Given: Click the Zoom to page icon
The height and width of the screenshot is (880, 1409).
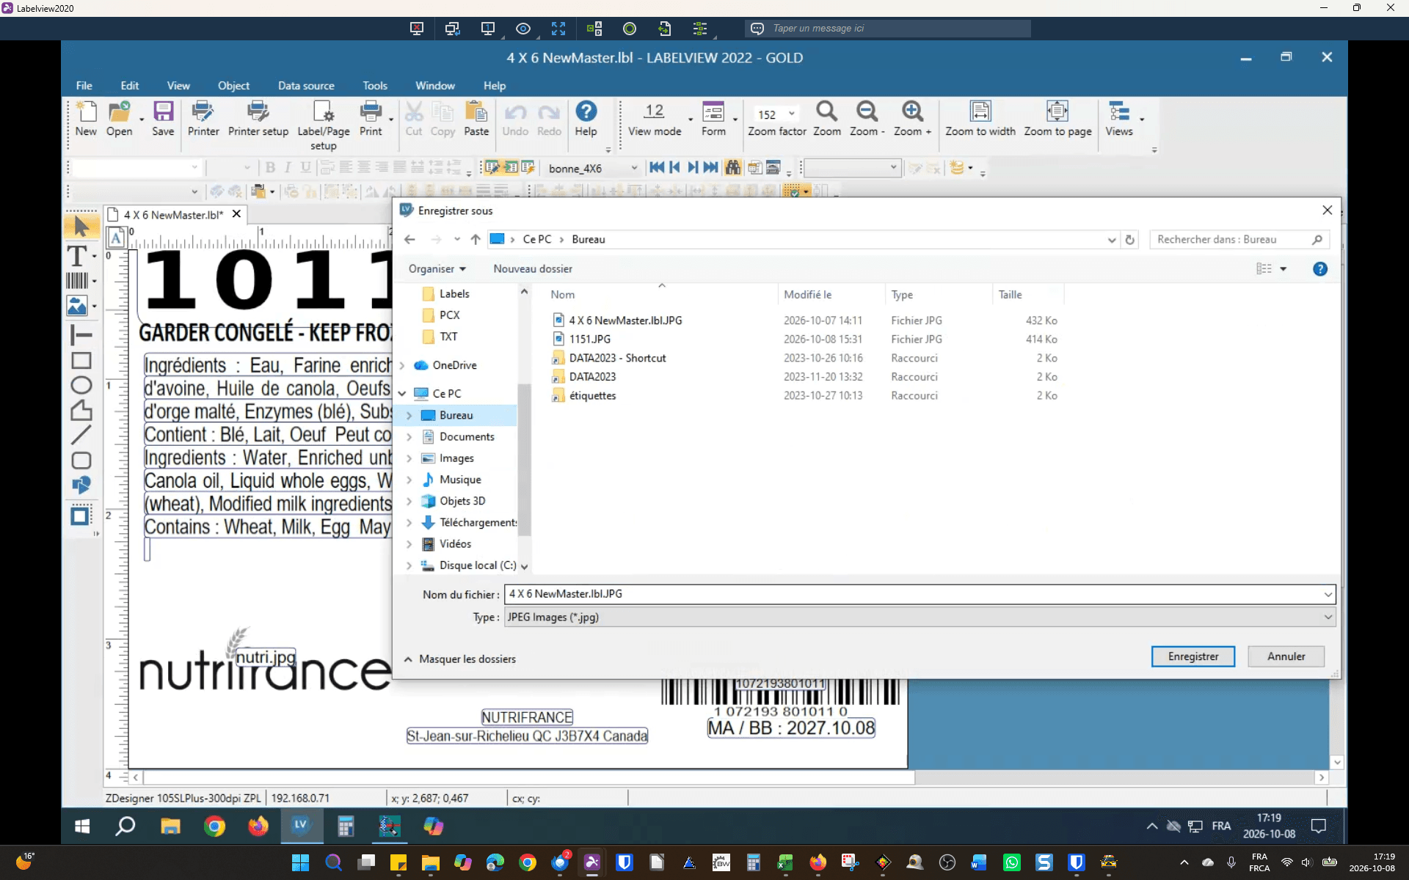Looking at the screenshot, I should pos(1057,119).
